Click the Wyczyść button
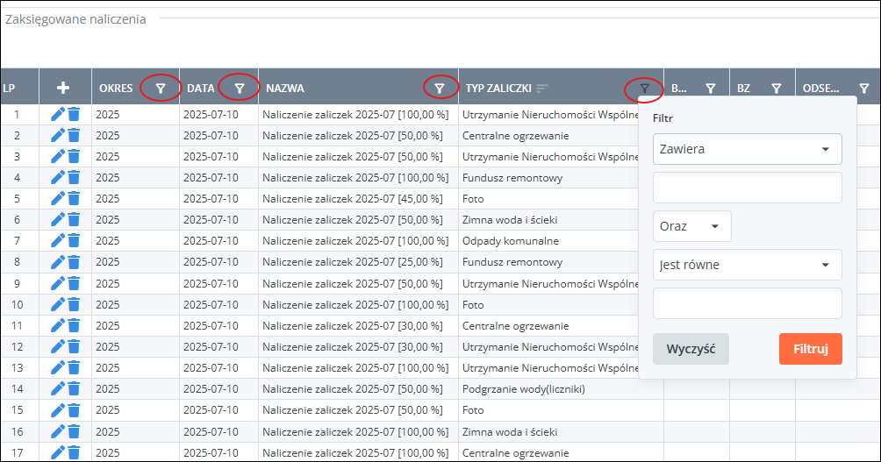This screenshot has height=462, width=881. click(691, 348)
